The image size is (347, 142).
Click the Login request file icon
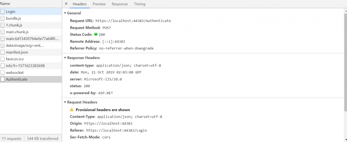click(3, 12)
